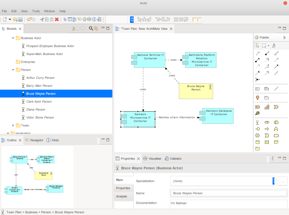Select the Business Function chevron tool
This screenshot has width=289, height=215.
276,129
